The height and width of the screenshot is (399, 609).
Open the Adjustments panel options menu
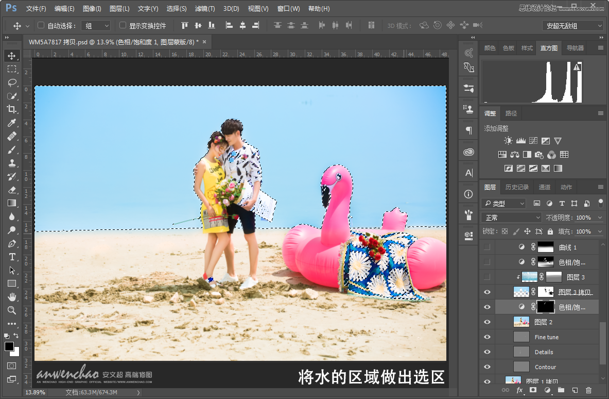(x=600, y=113)
